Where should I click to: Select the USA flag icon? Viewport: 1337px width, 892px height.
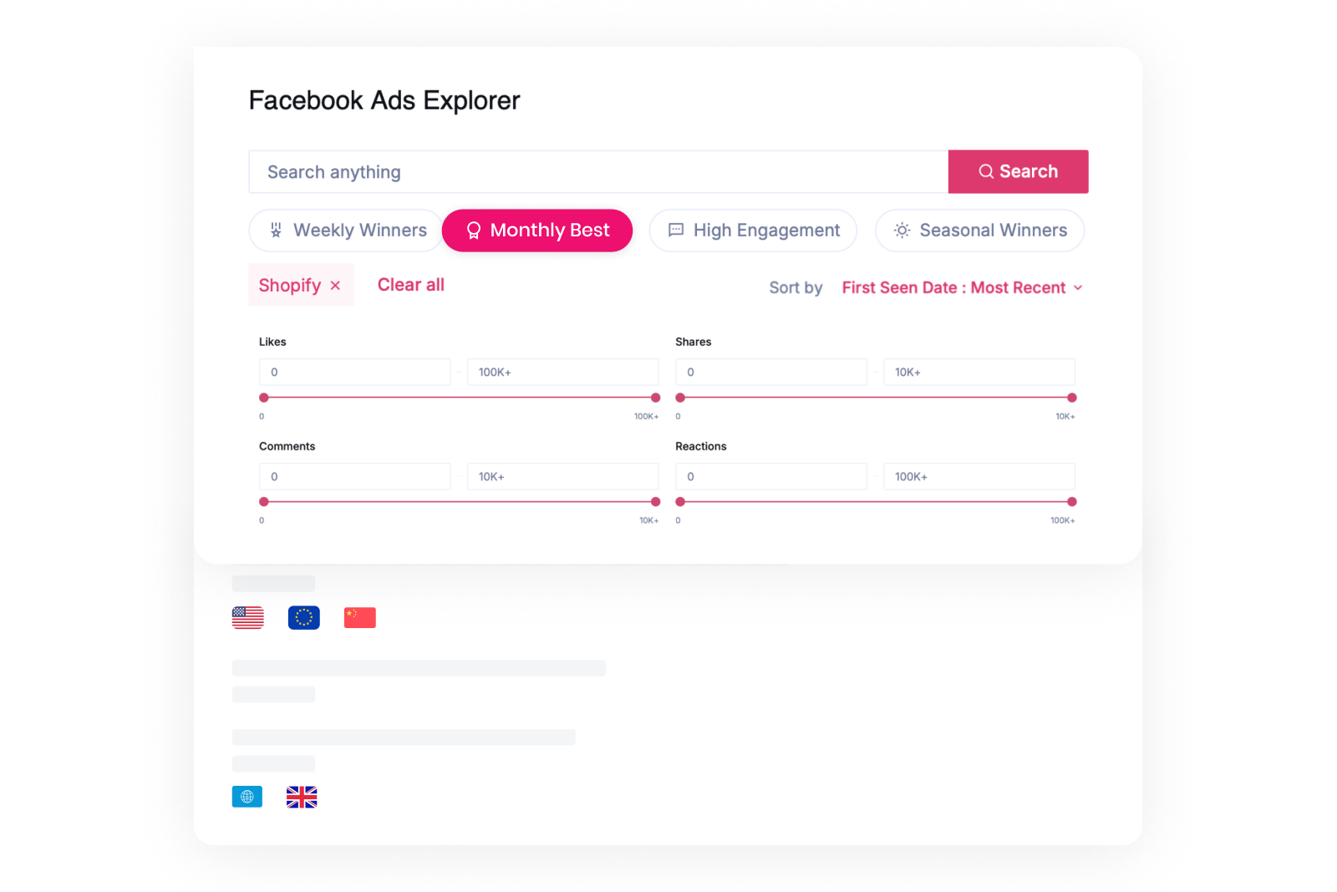pos(247,617)
